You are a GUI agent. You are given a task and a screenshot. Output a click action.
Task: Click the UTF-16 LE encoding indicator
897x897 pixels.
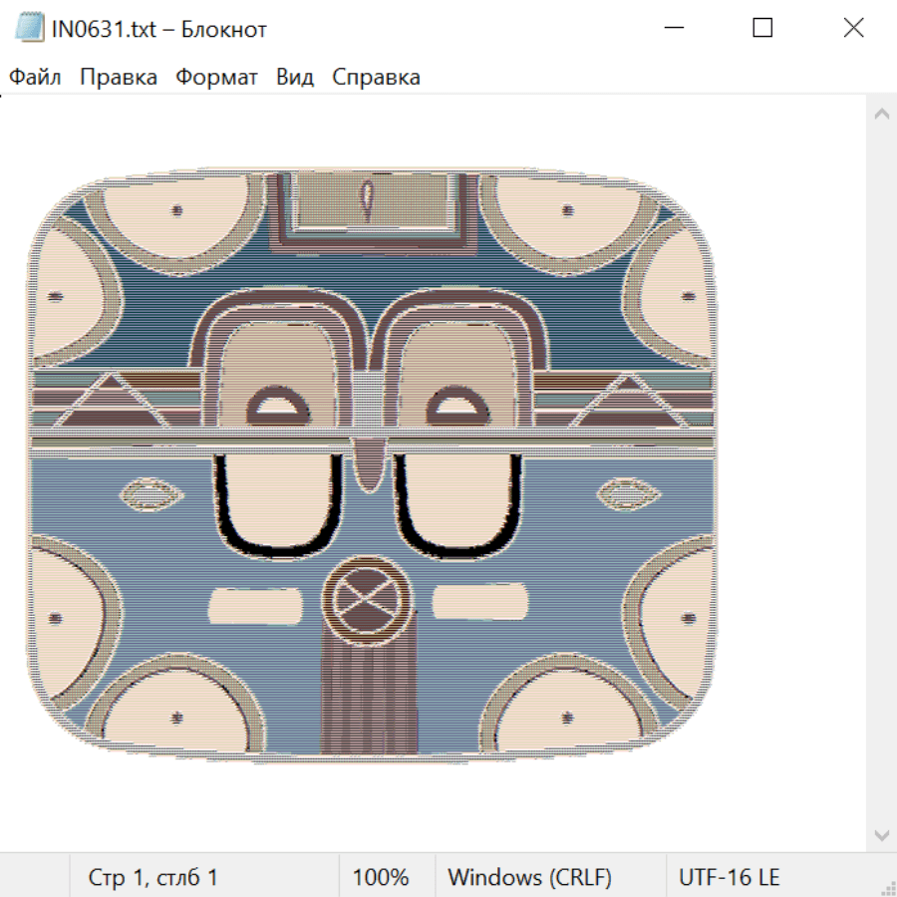[x=729, y=878]
